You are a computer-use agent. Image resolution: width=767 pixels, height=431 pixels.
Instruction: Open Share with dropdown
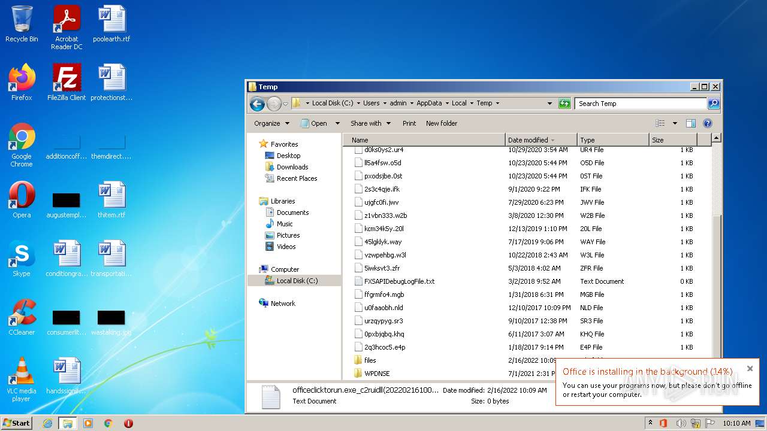coord(370,123)
